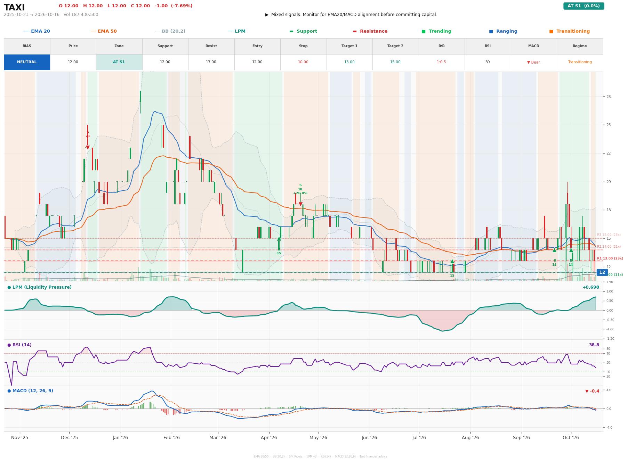The width and height of the screenshot is (627, 462).
Task: Click the Resistance legend entry
Action: coord(370,31)
